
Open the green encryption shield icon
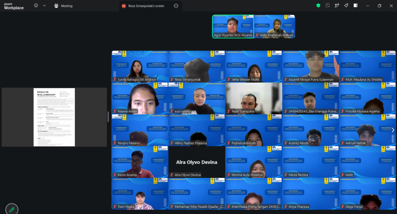tap(318, 6)
